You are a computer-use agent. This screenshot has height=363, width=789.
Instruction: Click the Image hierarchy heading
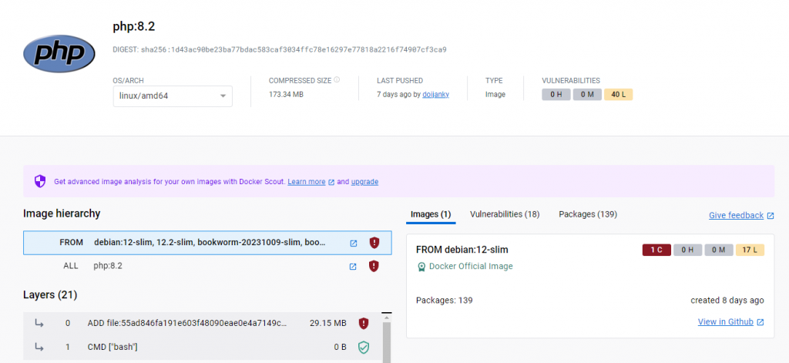62,213
